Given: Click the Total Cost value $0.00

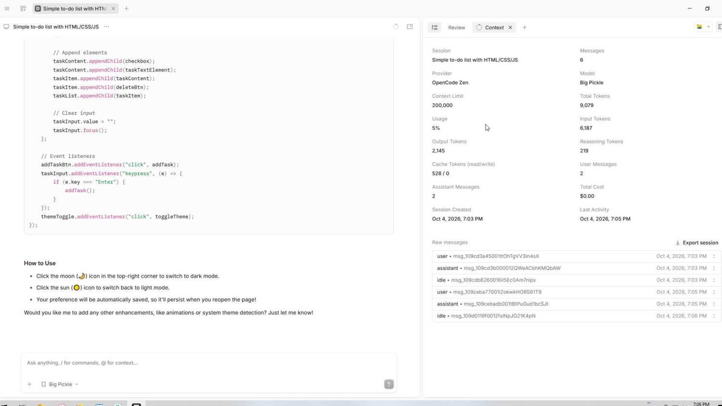Looking at the screenshot, I should tap(587, 196).
